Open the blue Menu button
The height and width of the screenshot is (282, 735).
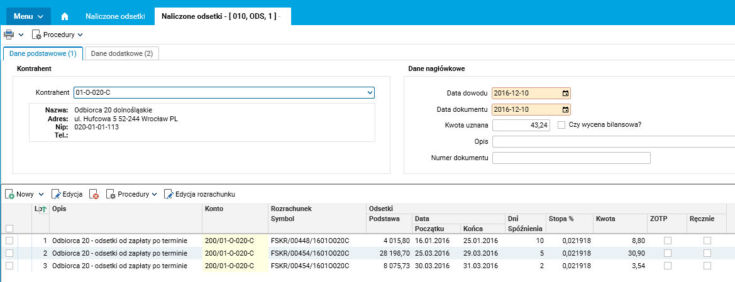point(28,16)
